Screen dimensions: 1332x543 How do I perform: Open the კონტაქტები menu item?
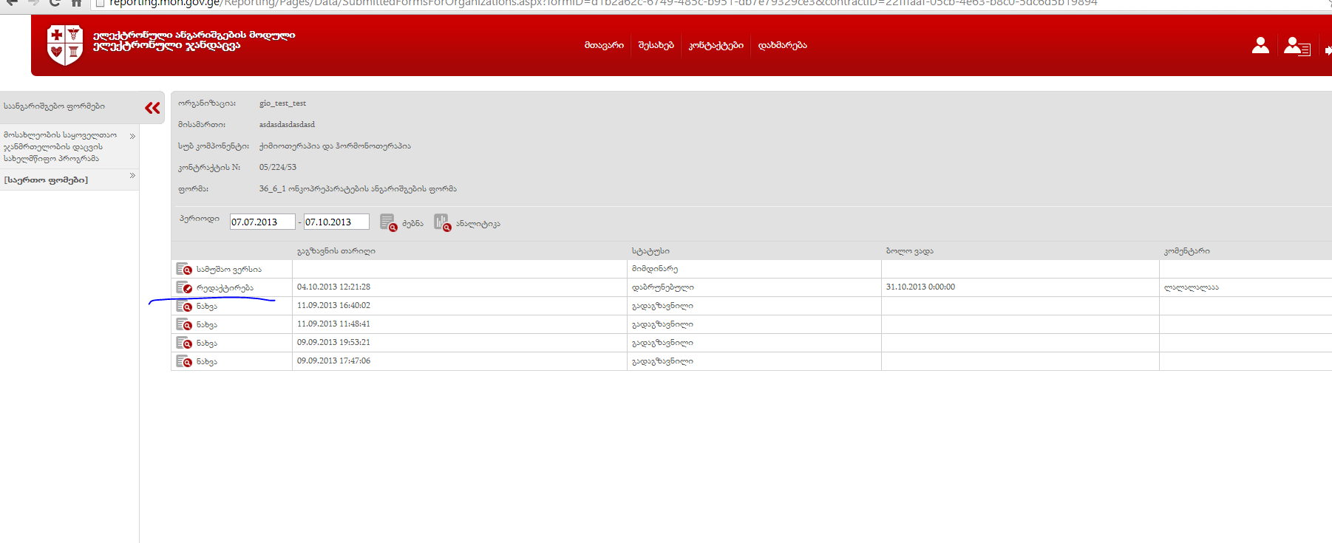[716, 45]
